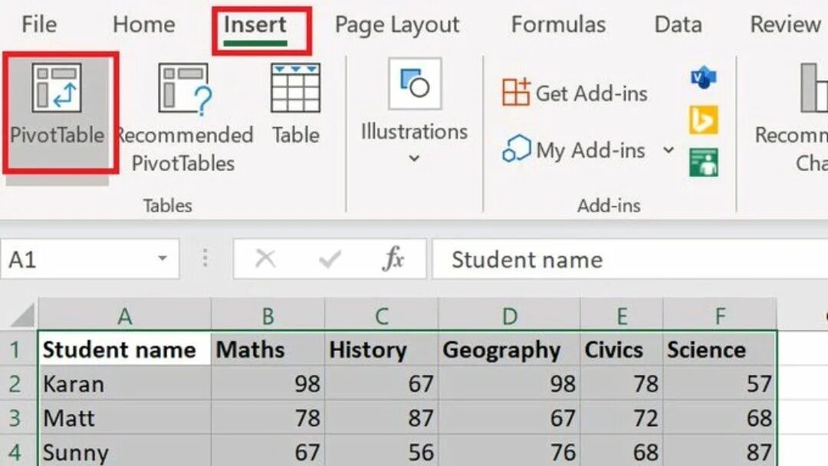Open the Illustrations group
This screenshot has height=466, width=828.
[x=414, y=107]
